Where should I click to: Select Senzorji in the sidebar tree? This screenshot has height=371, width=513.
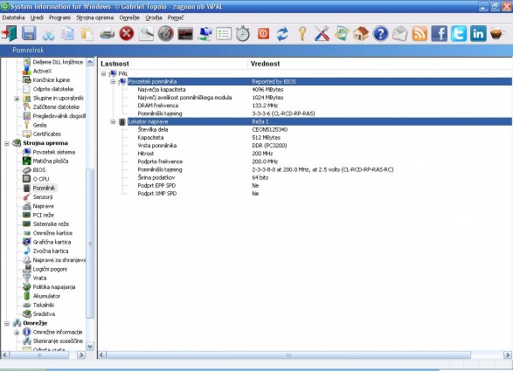(43, 197)
